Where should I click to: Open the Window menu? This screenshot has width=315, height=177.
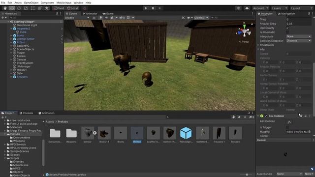coord(78,3)
